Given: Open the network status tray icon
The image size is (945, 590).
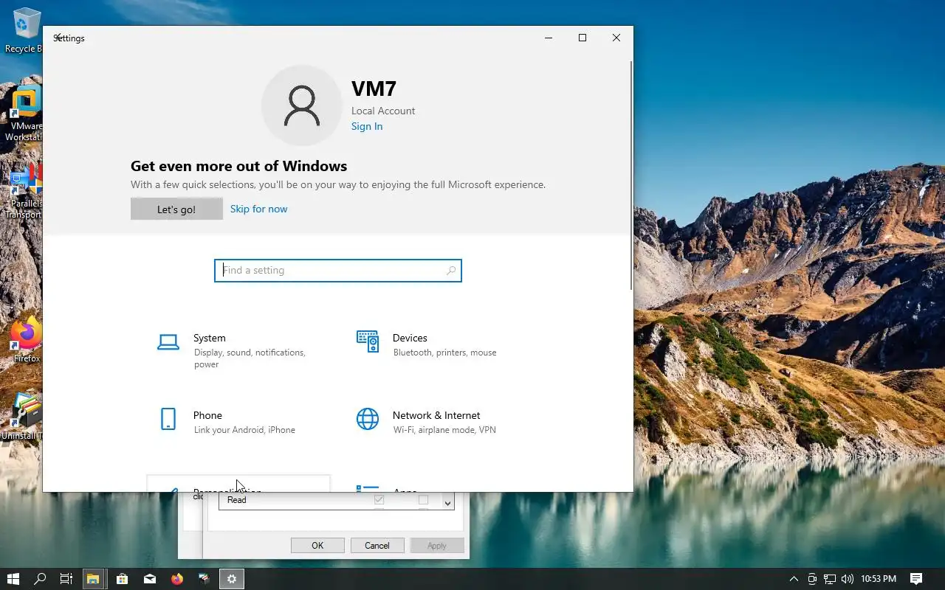Looking at the screenshot, I should [830, 579].
